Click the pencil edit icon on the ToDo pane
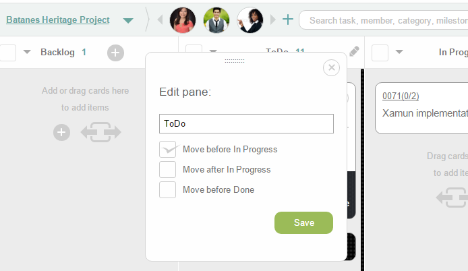 coord(354,51)
